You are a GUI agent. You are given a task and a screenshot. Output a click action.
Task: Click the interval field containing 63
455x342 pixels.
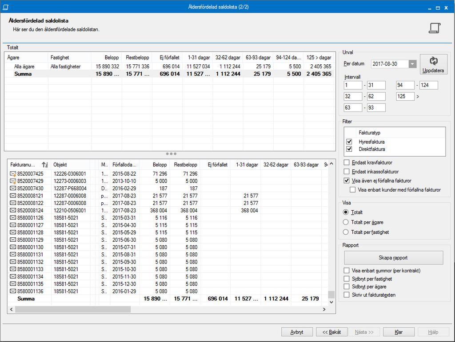pyautogui.click(x=353, y=108)
